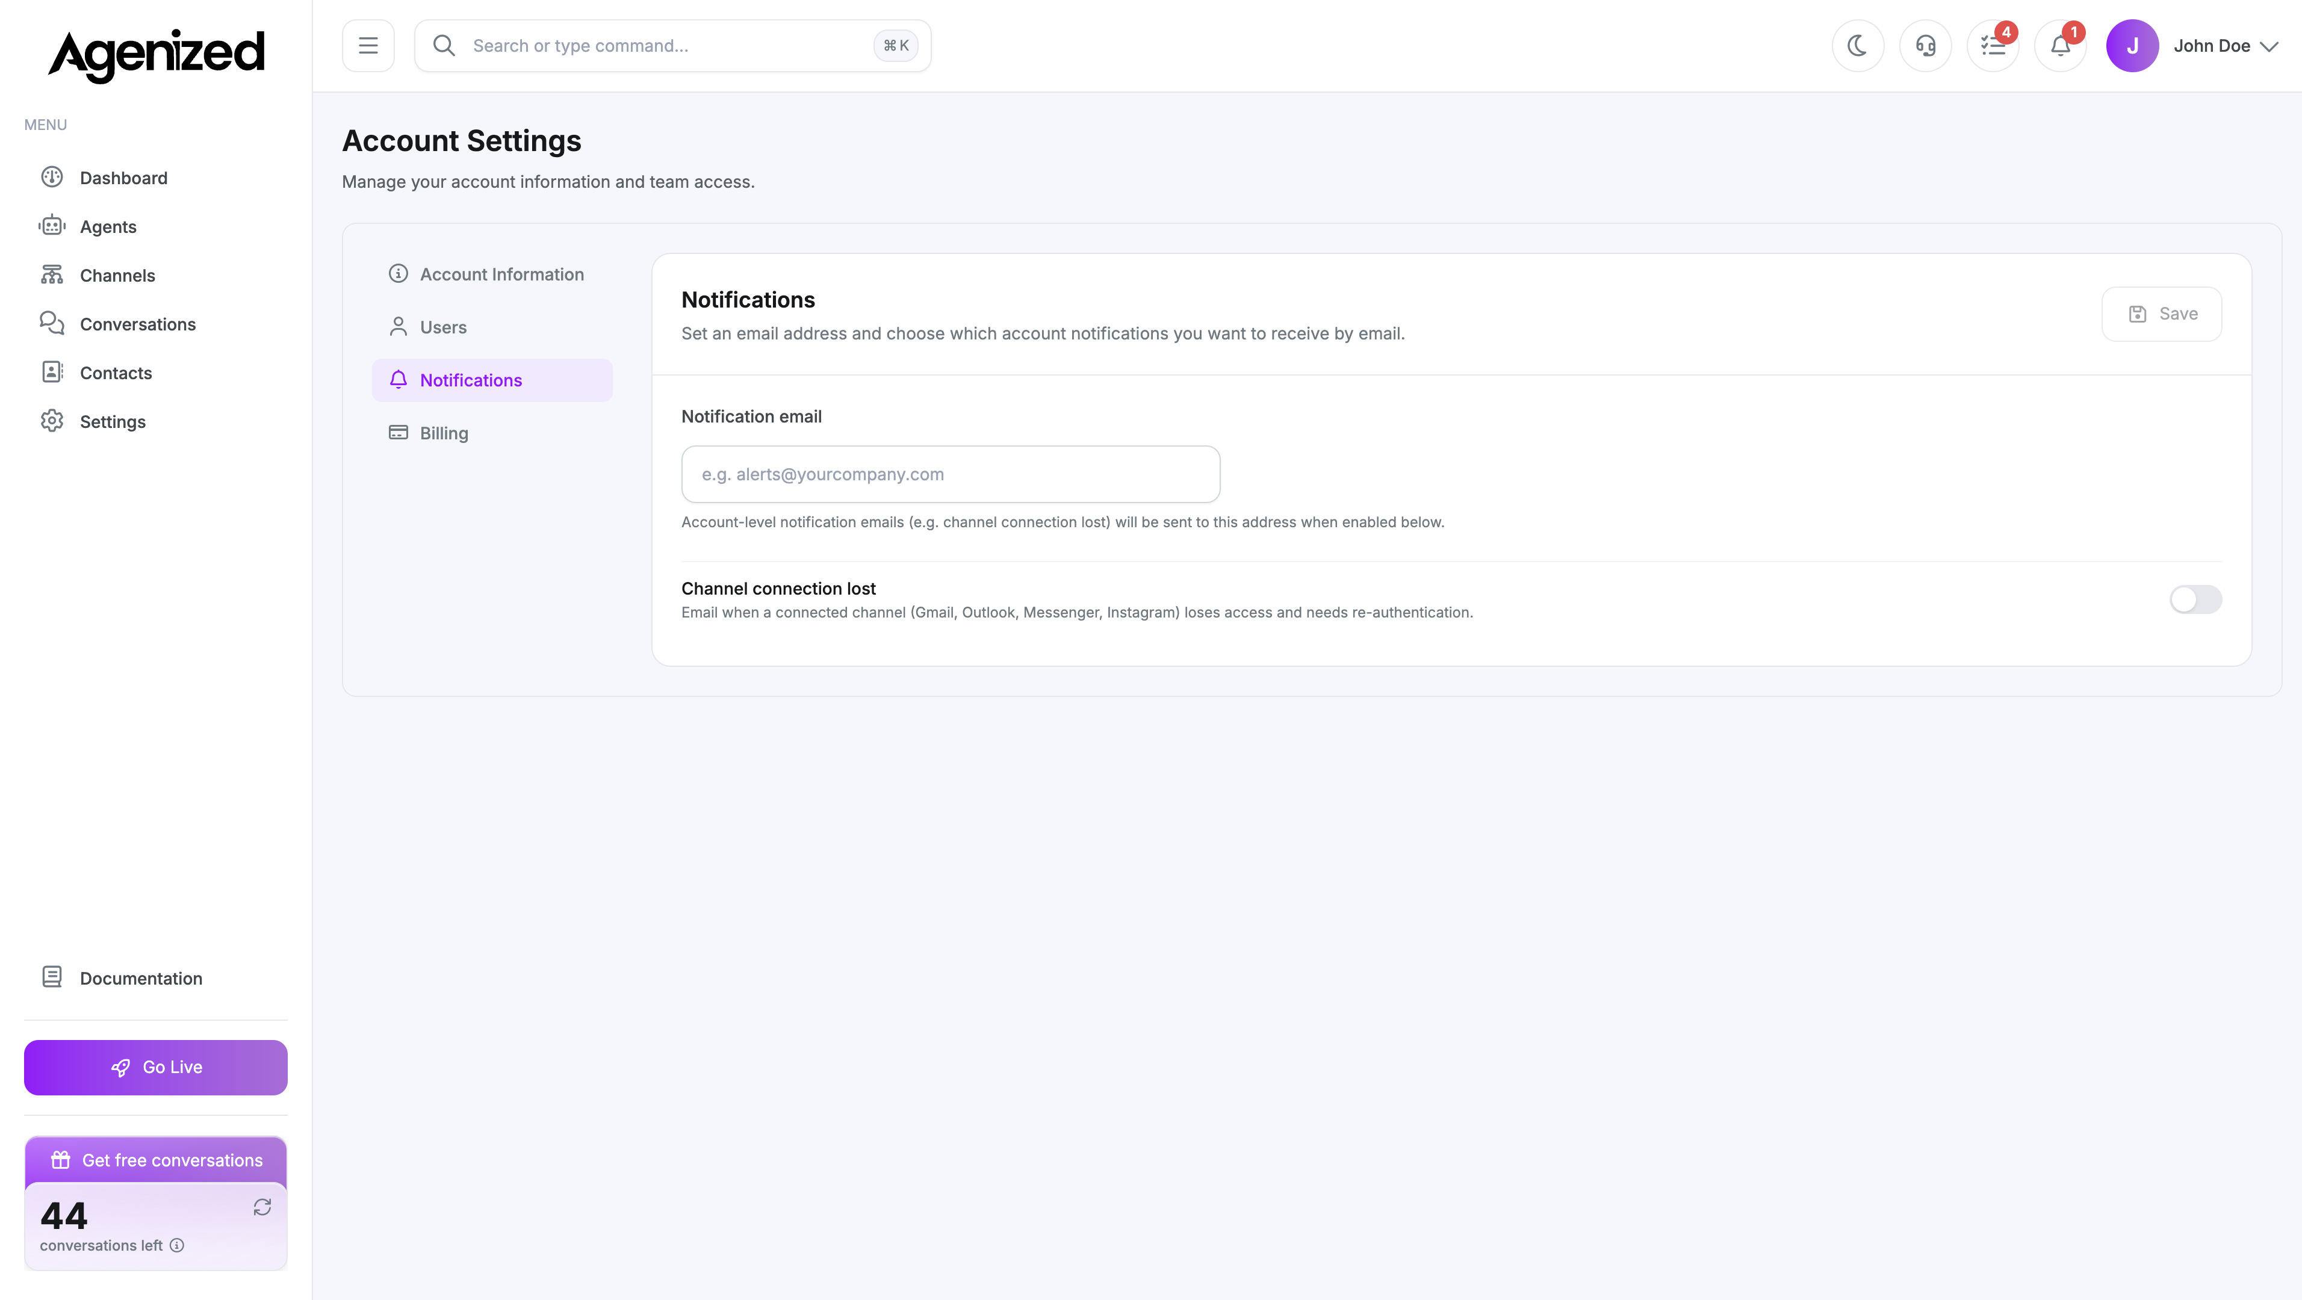The width and height of the screenshot is (2302, 1300).
Task: Refresh conversations count icon
Action: 262,1207
